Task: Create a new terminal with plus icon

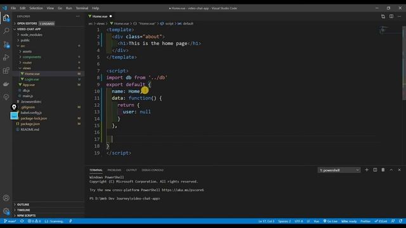Action: tap(367, 170)
